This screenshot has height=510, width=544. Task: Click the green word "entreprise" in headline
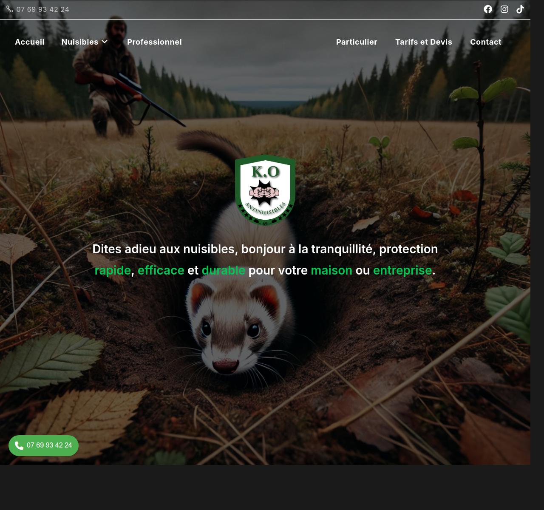pyautogui.click(x=402, y=270)
